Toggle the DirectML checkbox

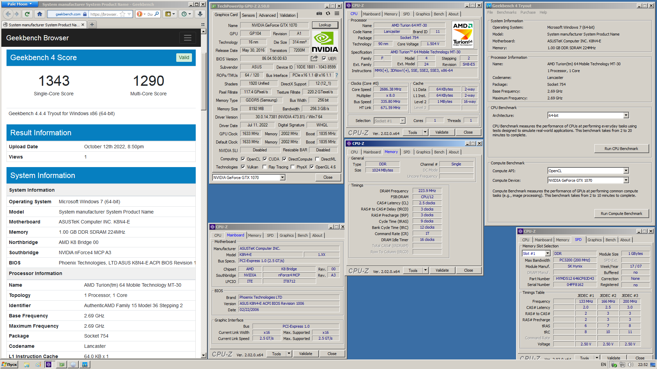(x=317, y=159)
